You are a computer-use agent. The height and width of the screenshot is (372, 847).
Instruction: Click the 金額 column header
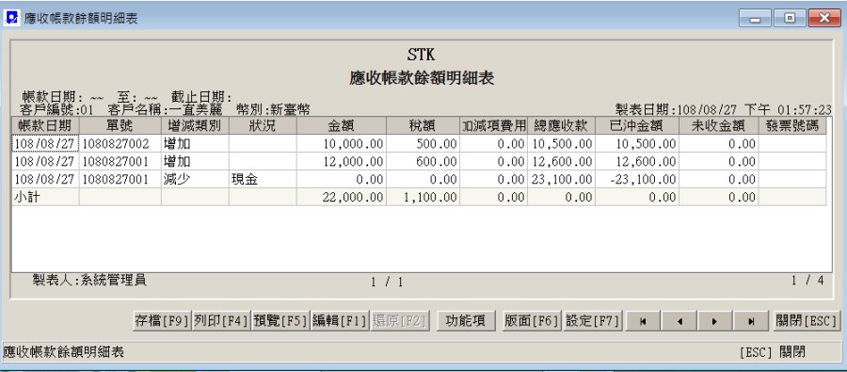(x=342, y=125)
